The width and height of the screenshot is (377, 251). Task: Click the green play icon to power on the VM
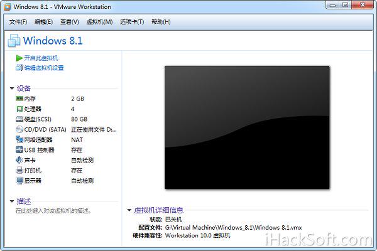click(x=19, y=58)
